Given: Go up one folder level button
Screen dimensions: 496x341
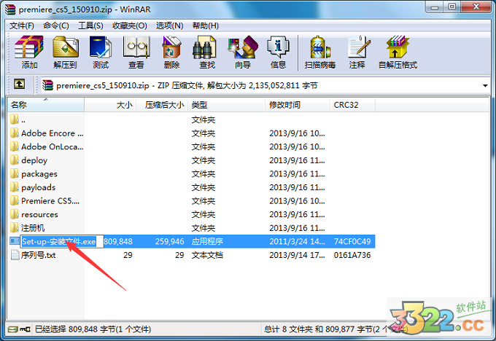Looking at the screenshot, I should [x=19, y=85].
